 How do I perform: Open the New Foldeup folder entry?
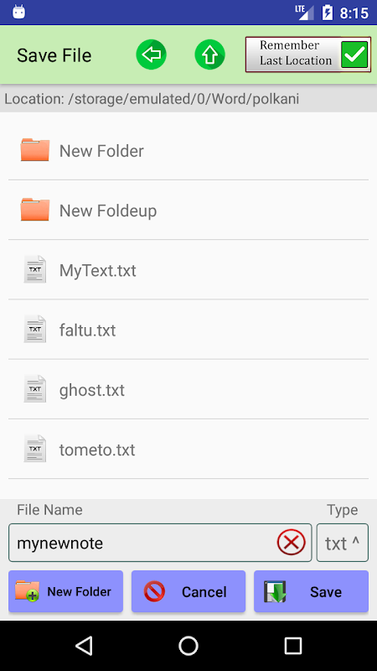click(x=188, y=210)
